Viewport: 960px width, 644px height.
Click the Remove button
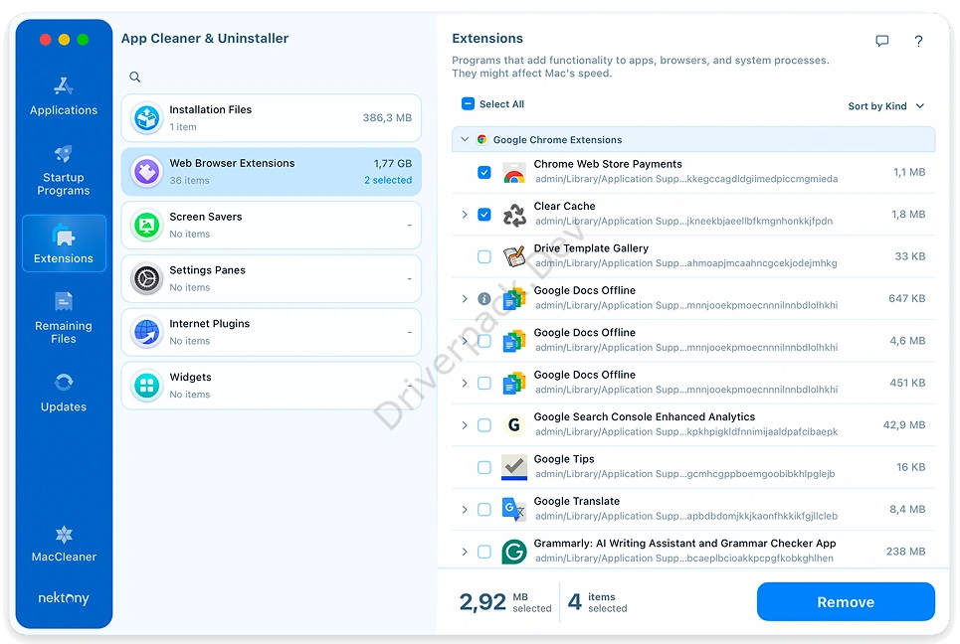pos(846,602)
